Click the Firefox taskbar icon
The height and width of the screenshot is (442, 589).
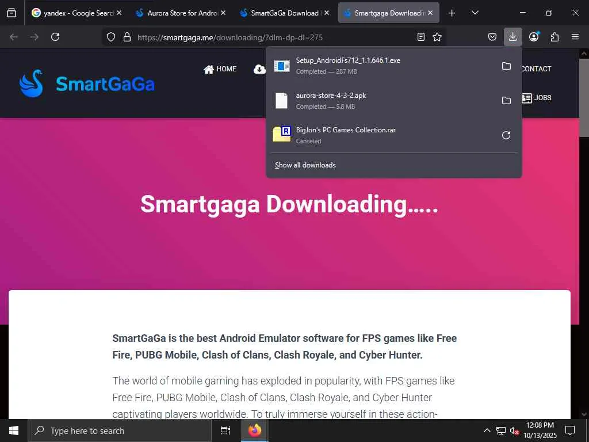[255, 430]
